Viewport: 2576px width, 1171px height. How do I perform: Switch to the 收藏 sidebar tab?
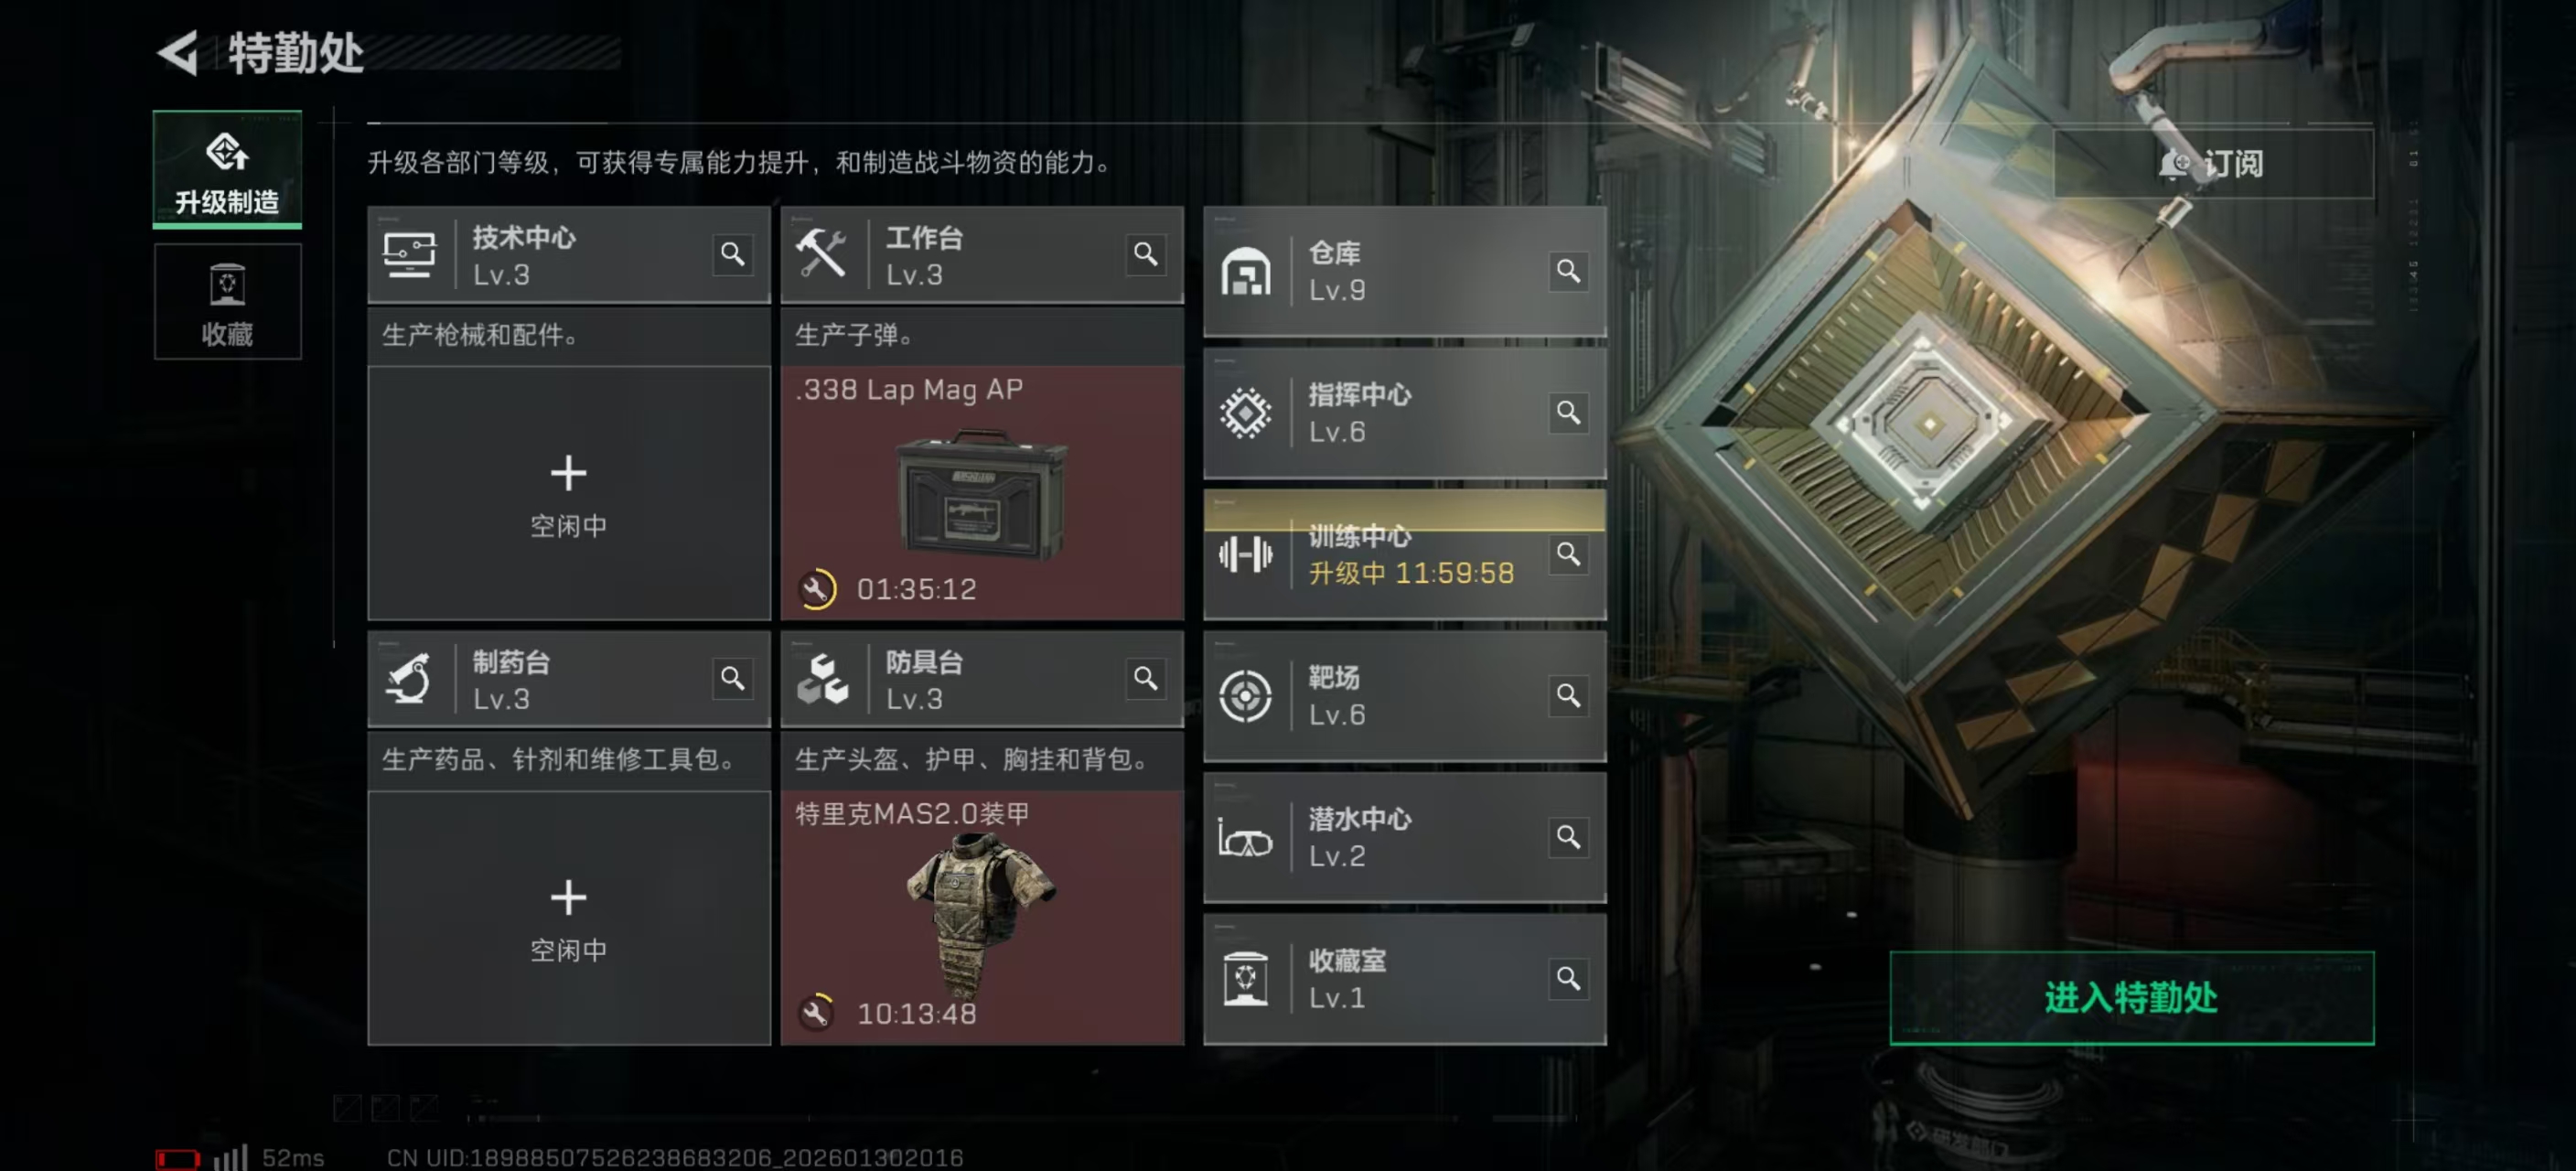point(227,302)
